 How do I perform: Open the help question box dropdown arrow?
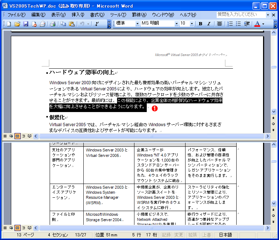pos(268,15)
